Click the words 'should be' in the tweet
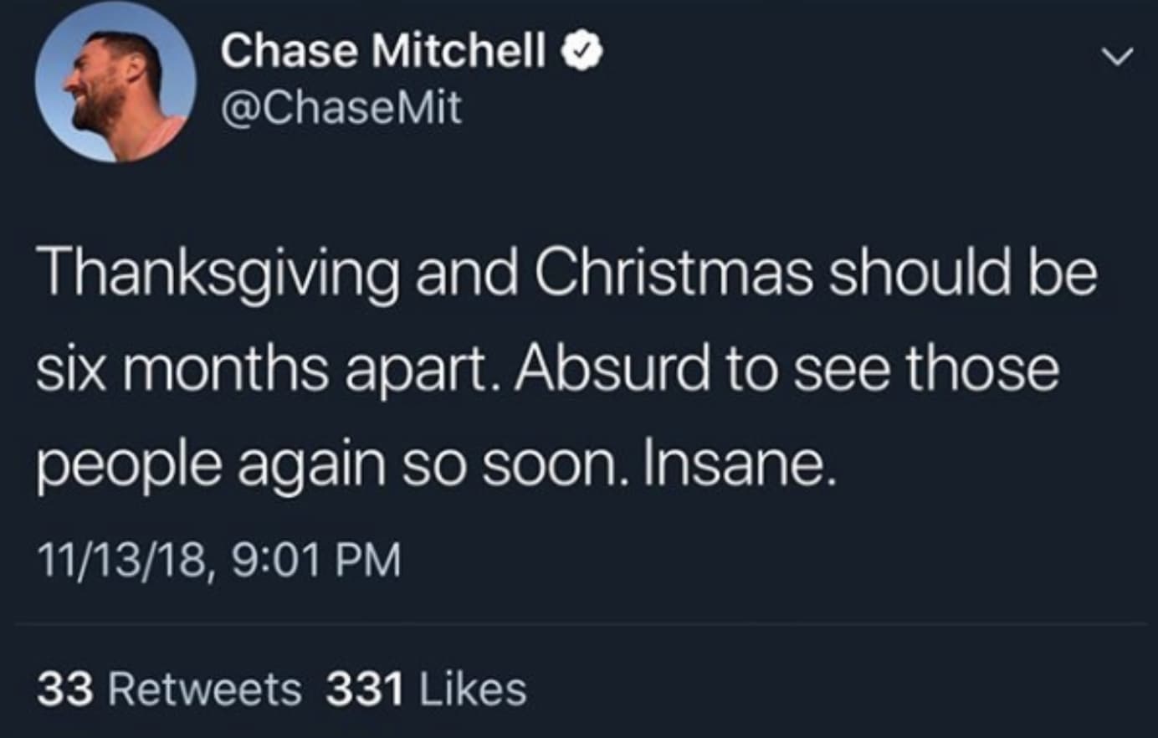1158x738 pixels. [961, 272]
